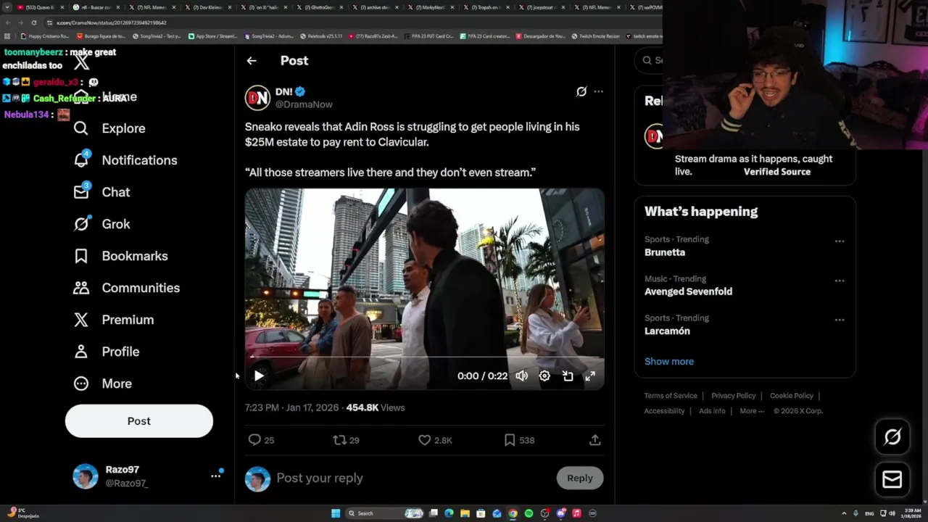Open options for Avenged Sevenfold trend
Screen dimensions: 928x522
[x=840, y=281]
